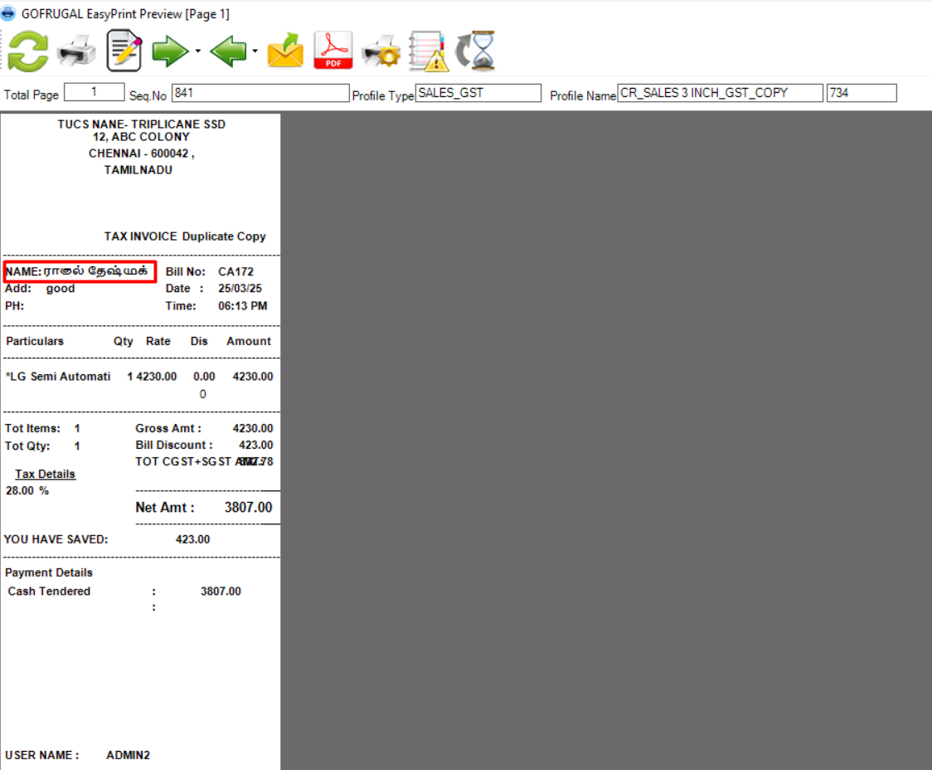Click the Payment Details heading

point(49,573)
